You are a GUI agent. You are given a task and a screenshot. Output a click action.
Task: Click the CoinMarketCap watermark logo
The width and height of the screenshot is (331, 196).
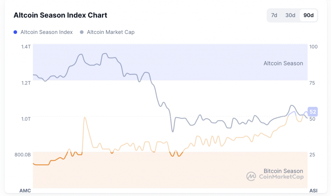[251, 177]
